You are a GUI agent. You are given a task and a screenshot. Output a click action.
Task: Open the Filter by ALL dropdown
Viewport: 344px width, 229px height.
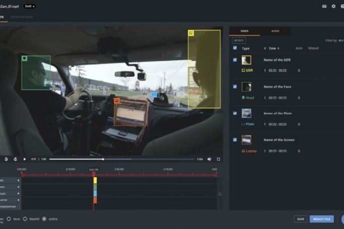pyautogui.click(x=333, y=40)
